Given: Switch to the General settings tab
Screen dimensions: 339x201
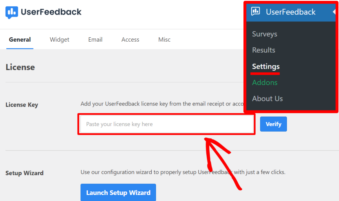Looking at the screenshot, I should 20,39.
